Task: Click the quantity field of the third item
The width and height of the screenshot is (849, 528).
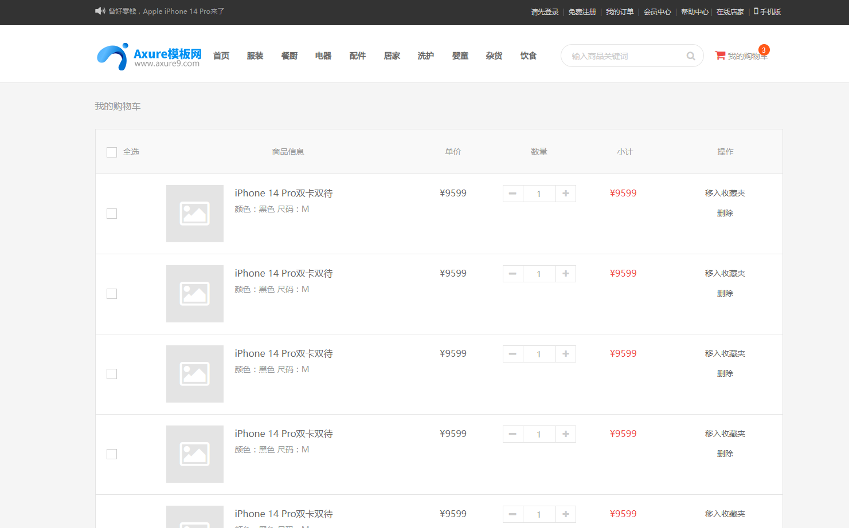Action: tap(539, 354)
